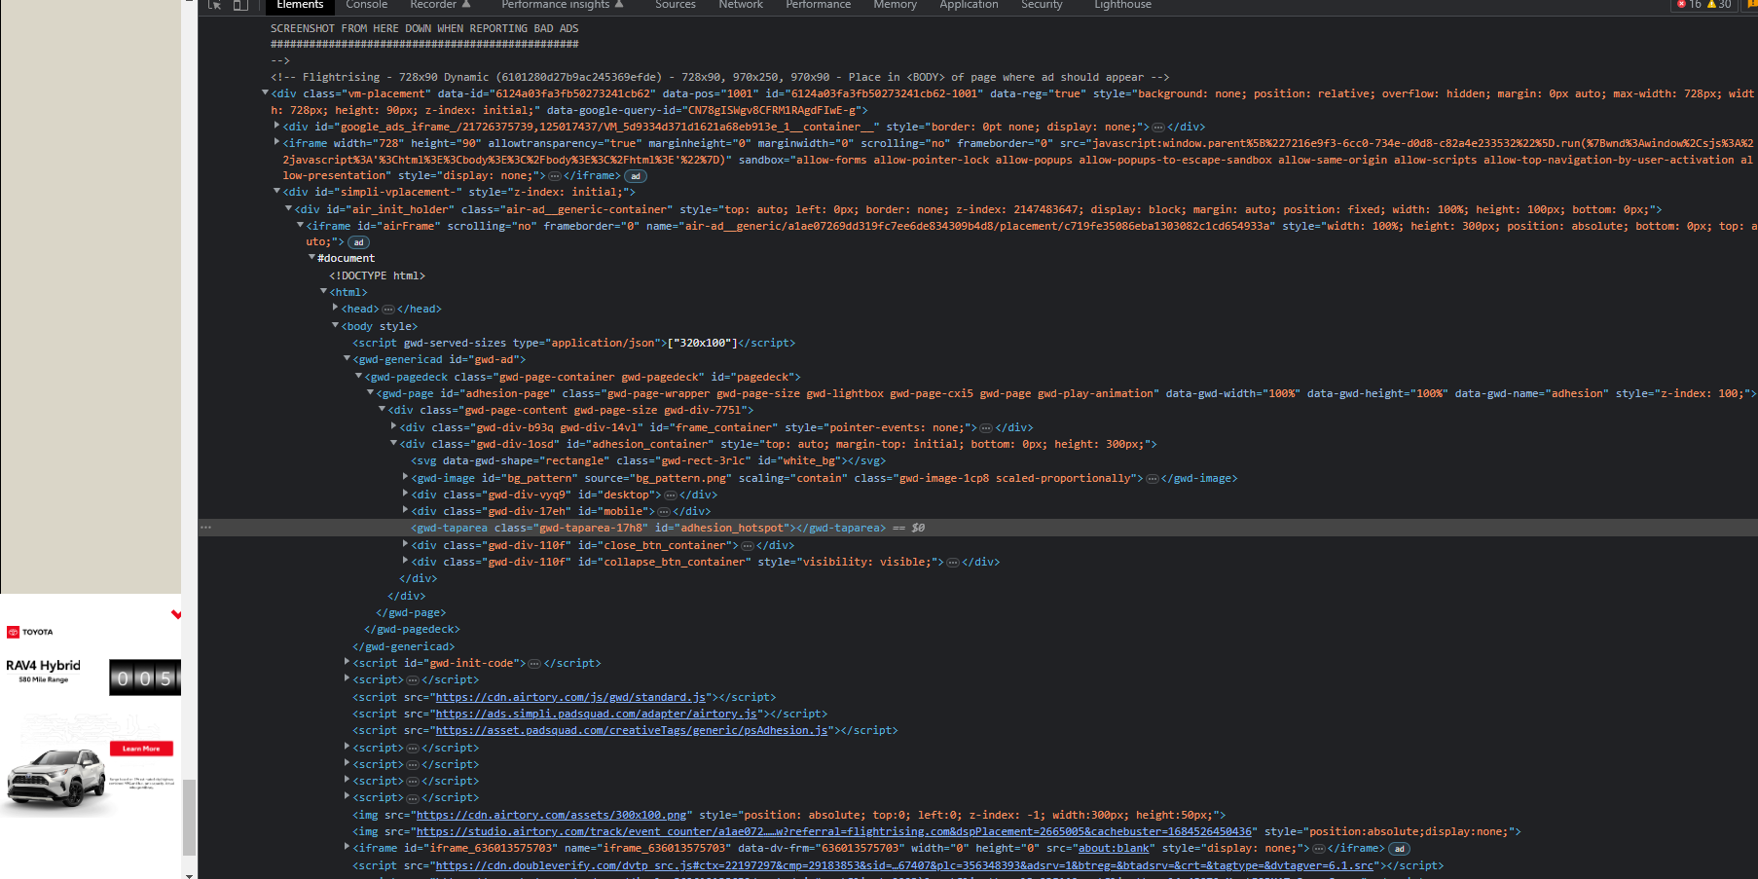Viewport: 1758px width, 879px height.
Task: Click the "RAV4 Hybrid" headline text
Action: pyautogui.click(x=43, y=666)
